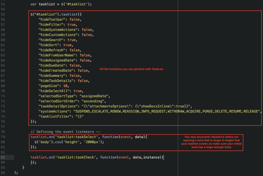Image resolution: width=263 pixels, height=176 pixels.
Task: Click line number 79 in the gutter
Action: point(3,137)
